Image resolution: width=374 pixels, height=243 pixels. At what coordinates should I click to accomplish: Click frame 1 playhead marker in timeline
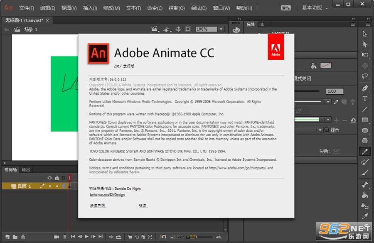[x=69, y=178]
